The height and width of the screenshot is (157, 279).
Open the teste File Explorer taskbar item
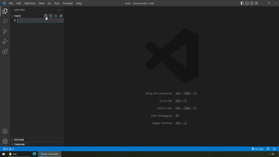click(19, 154)
